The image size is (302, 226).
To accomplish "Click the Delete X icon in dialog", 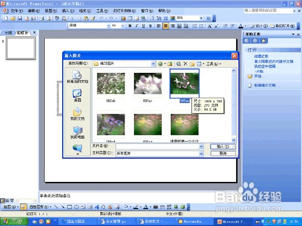I will 185,64.
